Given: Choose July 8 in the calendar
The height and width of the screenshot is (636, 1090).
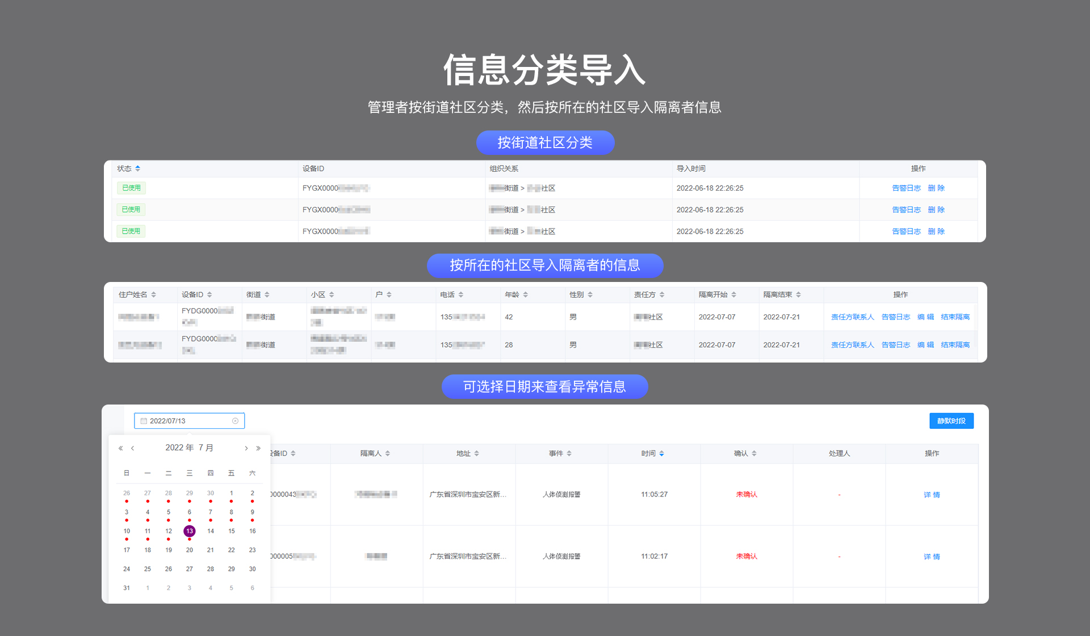Looking at the screenshot, I should (232, 512).
